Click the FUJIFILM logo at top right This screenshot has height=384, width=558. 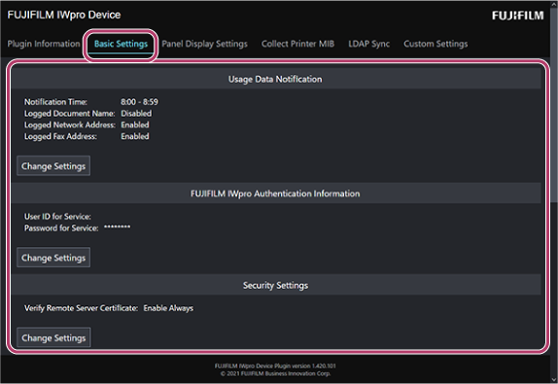518,16
